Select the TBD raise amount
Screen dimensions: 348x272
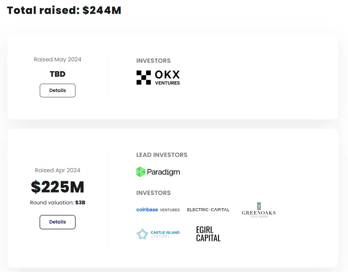point(58,74)
